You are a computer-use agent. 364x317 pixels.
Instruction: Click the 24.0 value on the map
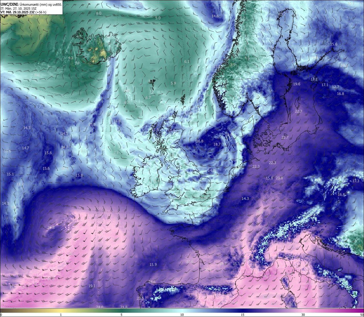(100, 307)
